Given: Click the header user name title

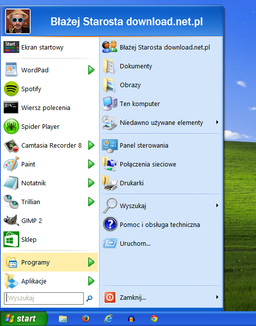Looking at the screenshot, I should pyautogui.click(x=127, y=22).
